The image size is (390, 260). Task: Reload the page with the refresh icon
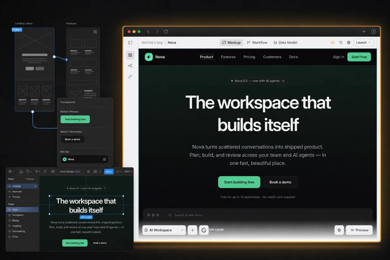166,31
